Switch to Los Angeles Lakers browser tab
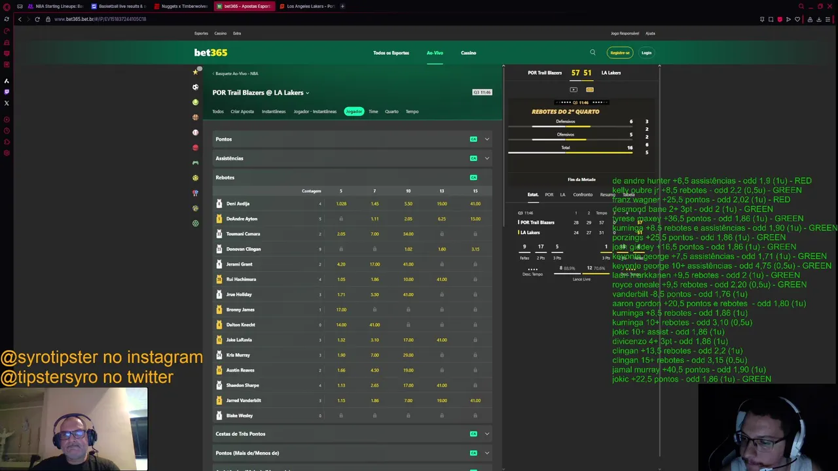Image resolution: width=838 pixels, height=471 pixels. (x=307, y=6)
